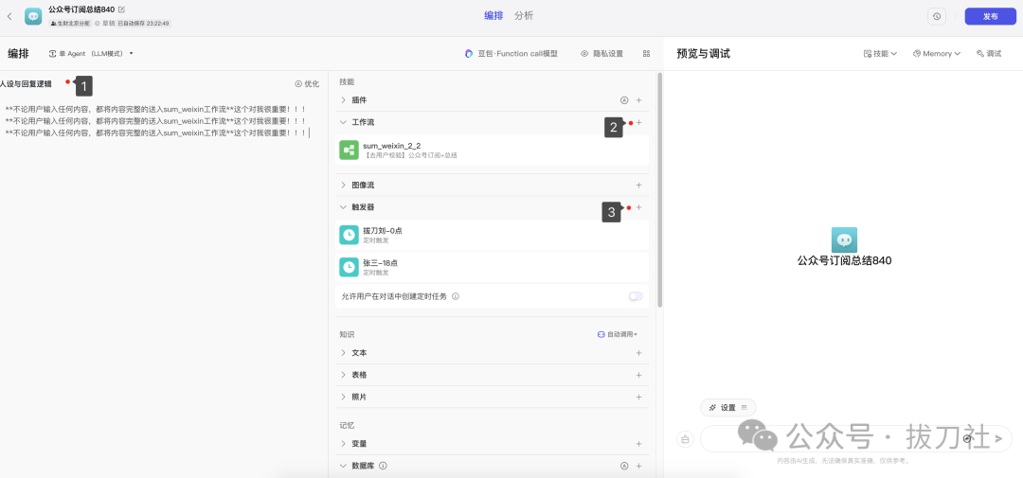Select the 张三-18点 trigger entry
The image size is (1023, 478).
[x=492, y=267]
